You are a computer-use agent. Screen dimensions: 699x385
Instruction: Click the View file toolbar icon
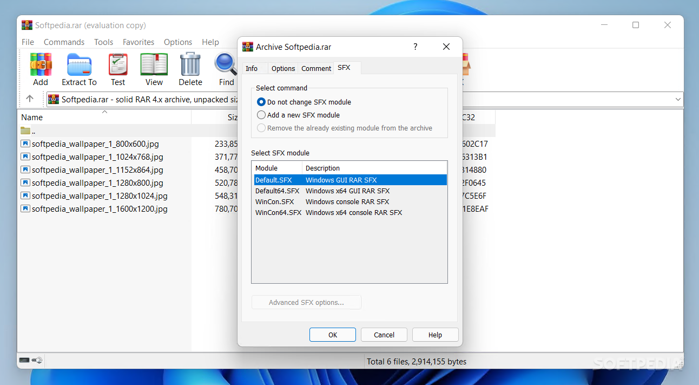click(x=154, y=64)
